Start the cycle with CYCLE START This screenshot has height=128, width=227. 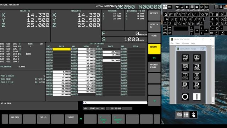185,76
